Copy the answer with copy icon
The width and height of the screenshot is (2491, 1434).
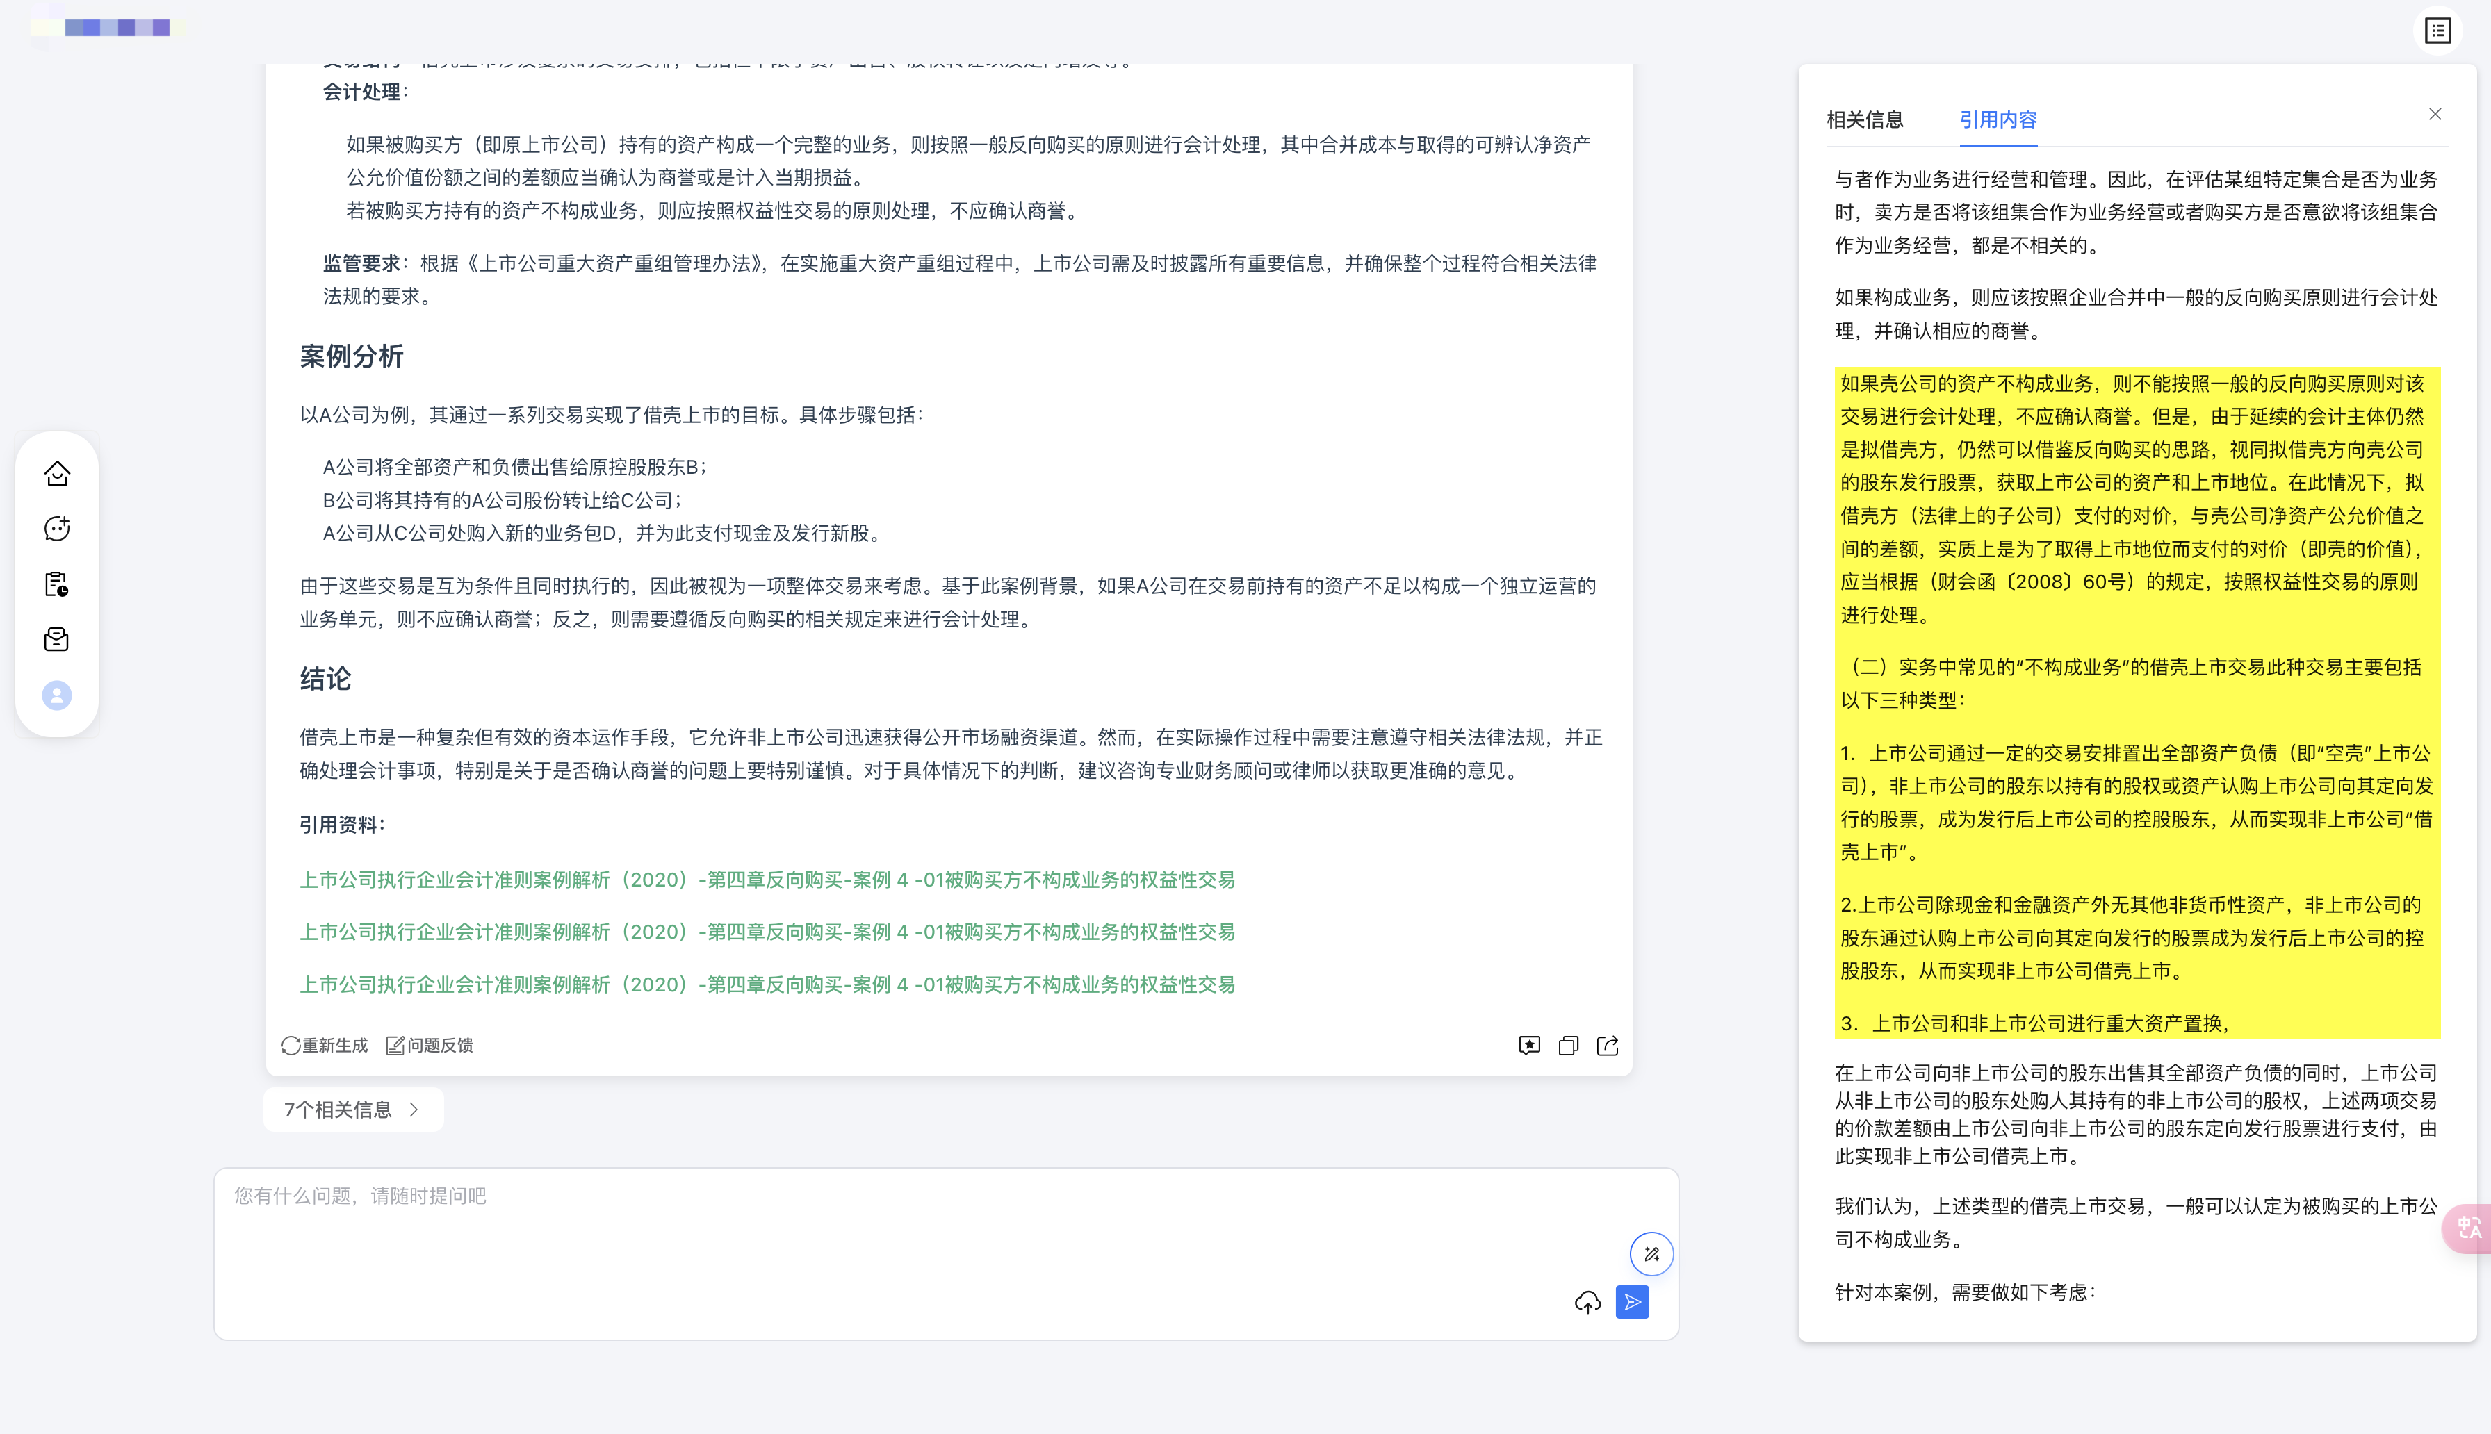[x=1568, y=1045]
